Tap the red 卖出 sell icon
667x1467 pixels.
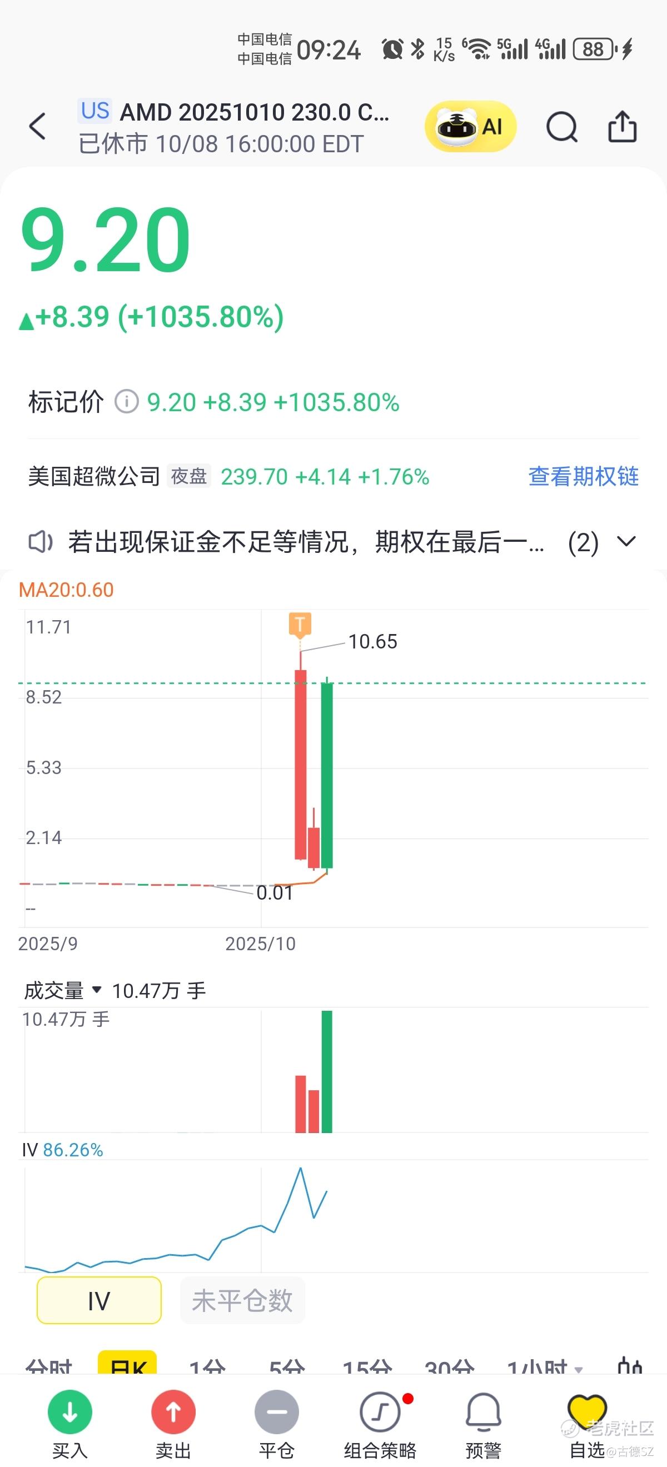[x=173, y=1412]
